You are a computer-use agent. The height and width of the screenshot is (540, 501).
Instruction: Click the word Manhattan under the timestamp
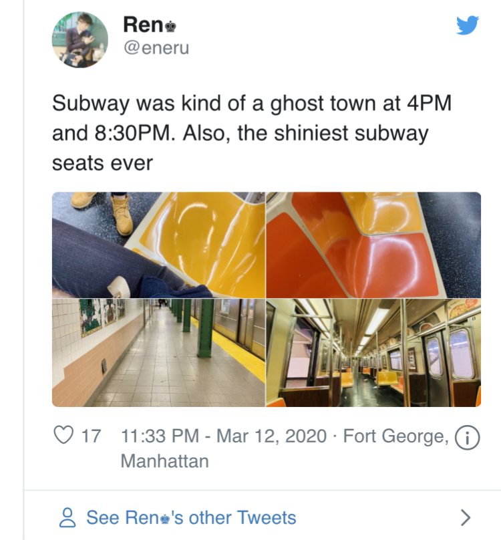164,460
